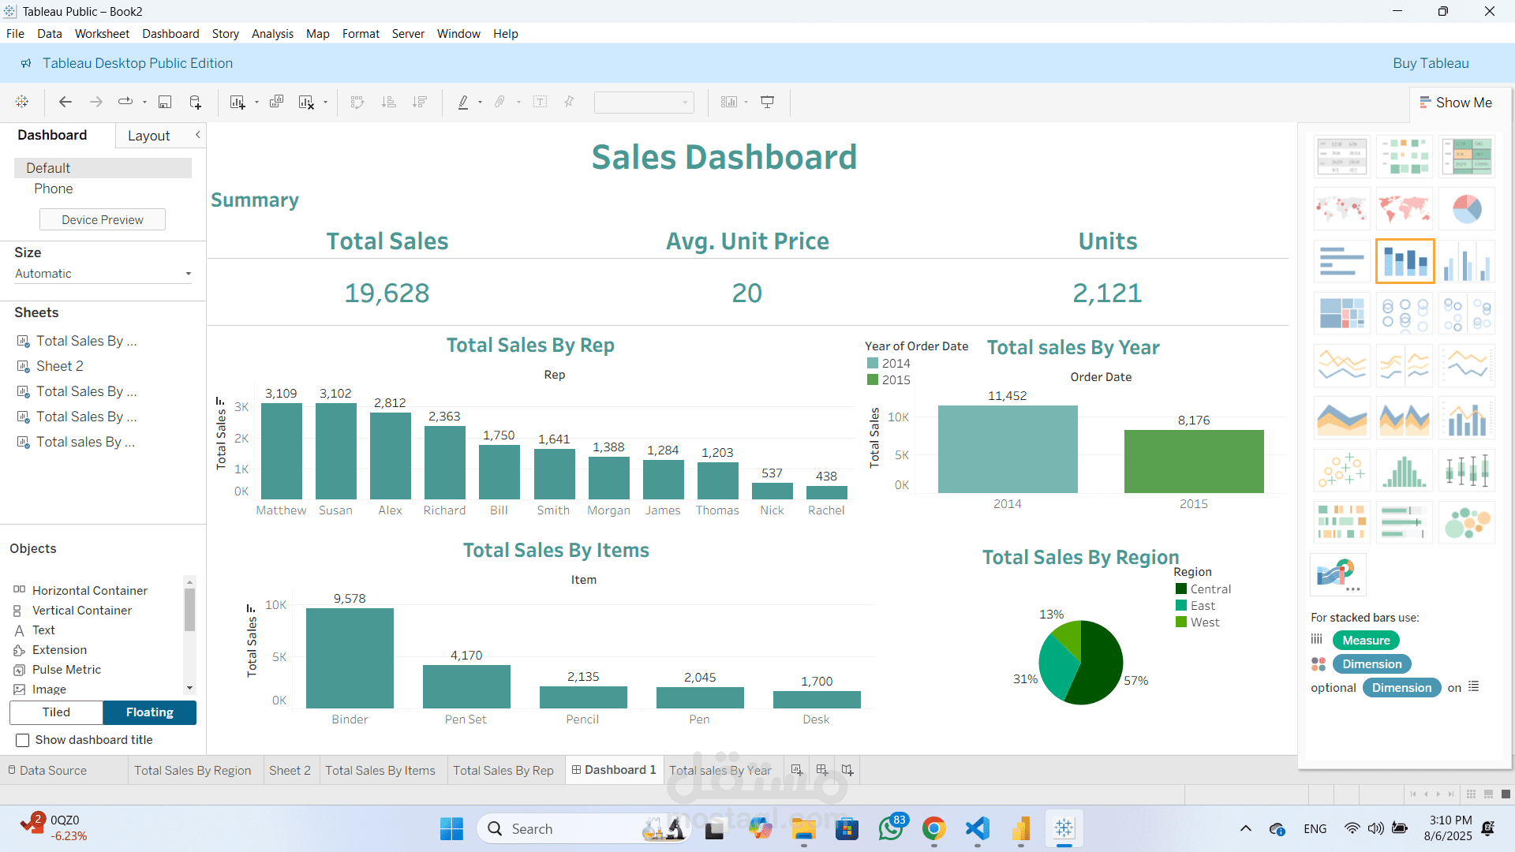Click the Clear Sheet icon
This screenshot has height=852, width=1515.
(x=306, y=102)
